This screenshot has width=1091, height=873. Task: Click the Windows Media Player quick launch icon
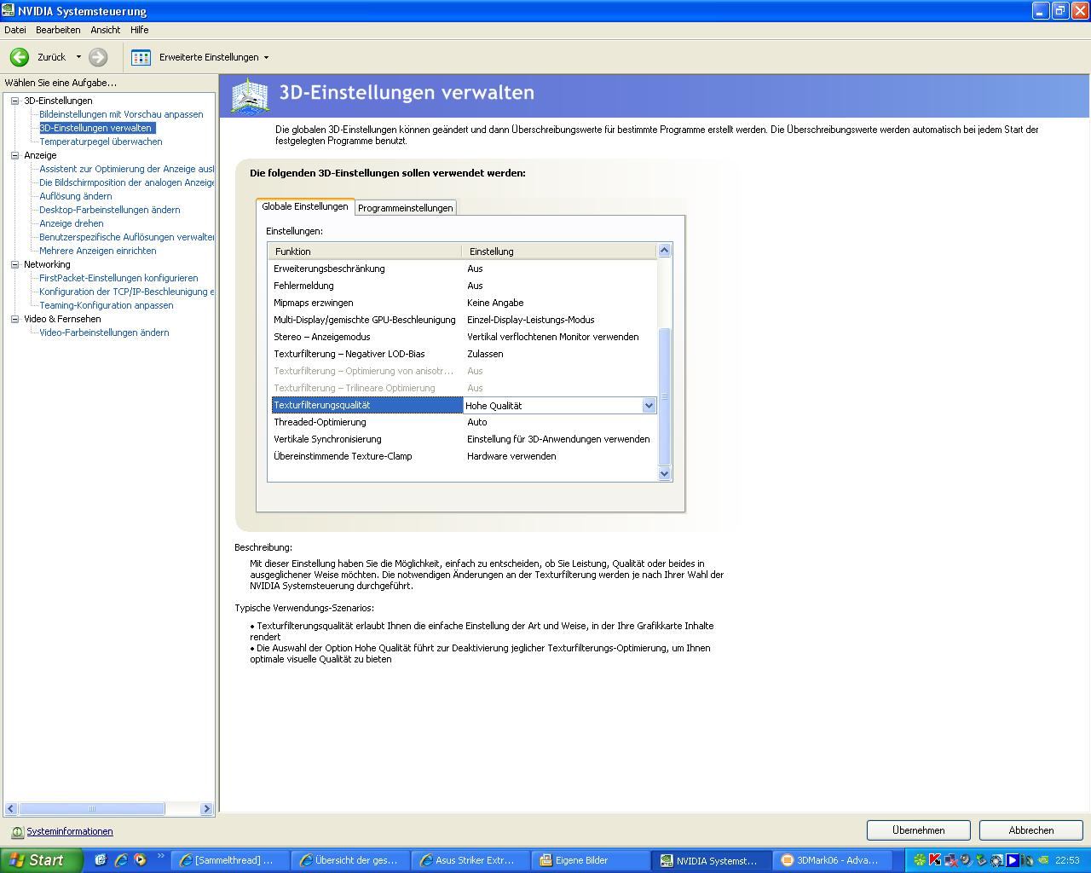tap(140, 860)
